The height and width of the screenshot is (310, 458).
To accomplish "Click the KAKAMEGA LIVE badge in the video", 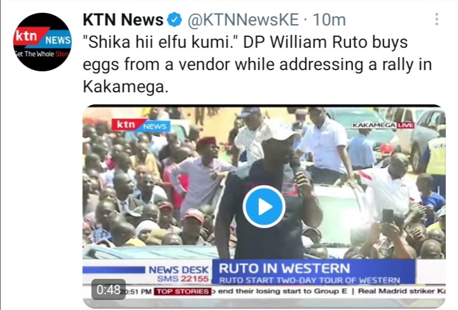I will (383, 125).
